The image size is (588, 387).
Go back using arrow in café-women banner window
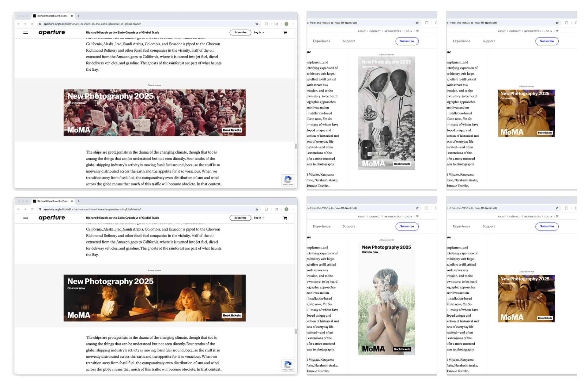(x=19, y=209)
